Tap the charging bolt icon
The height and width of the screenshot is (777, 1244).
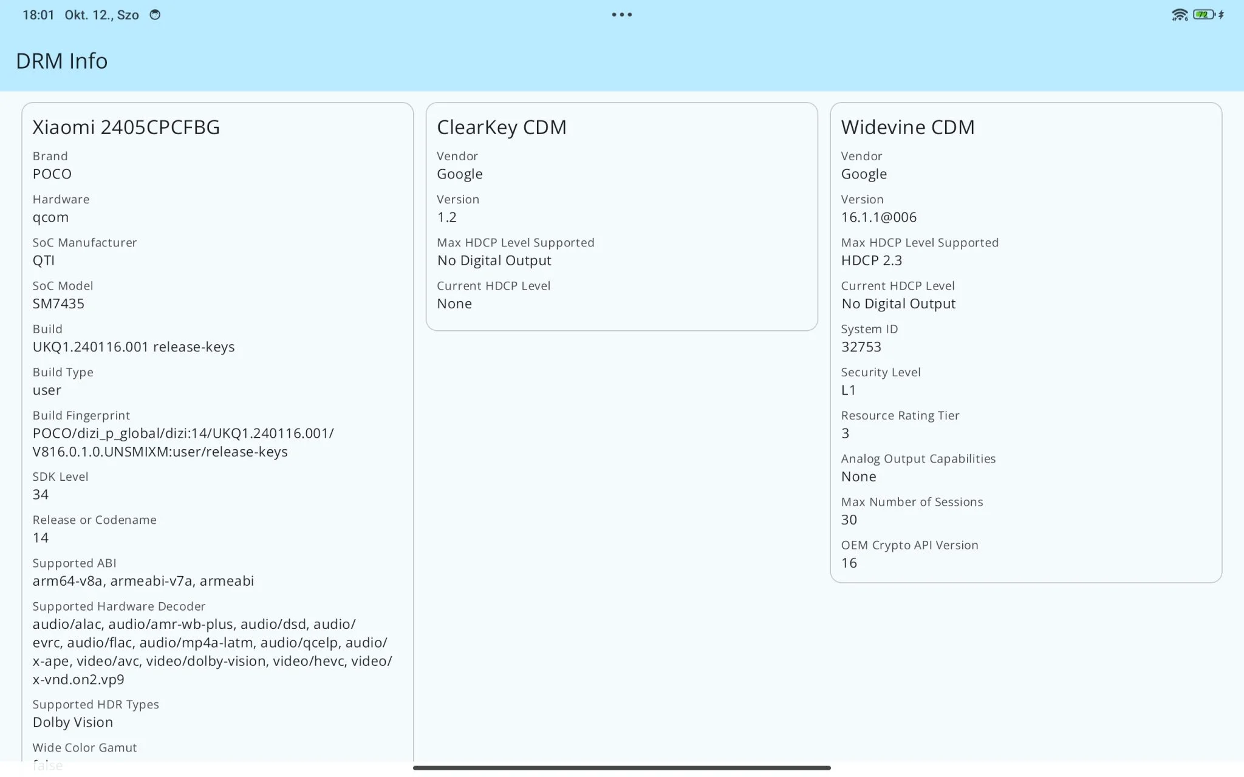[1221, 15]
